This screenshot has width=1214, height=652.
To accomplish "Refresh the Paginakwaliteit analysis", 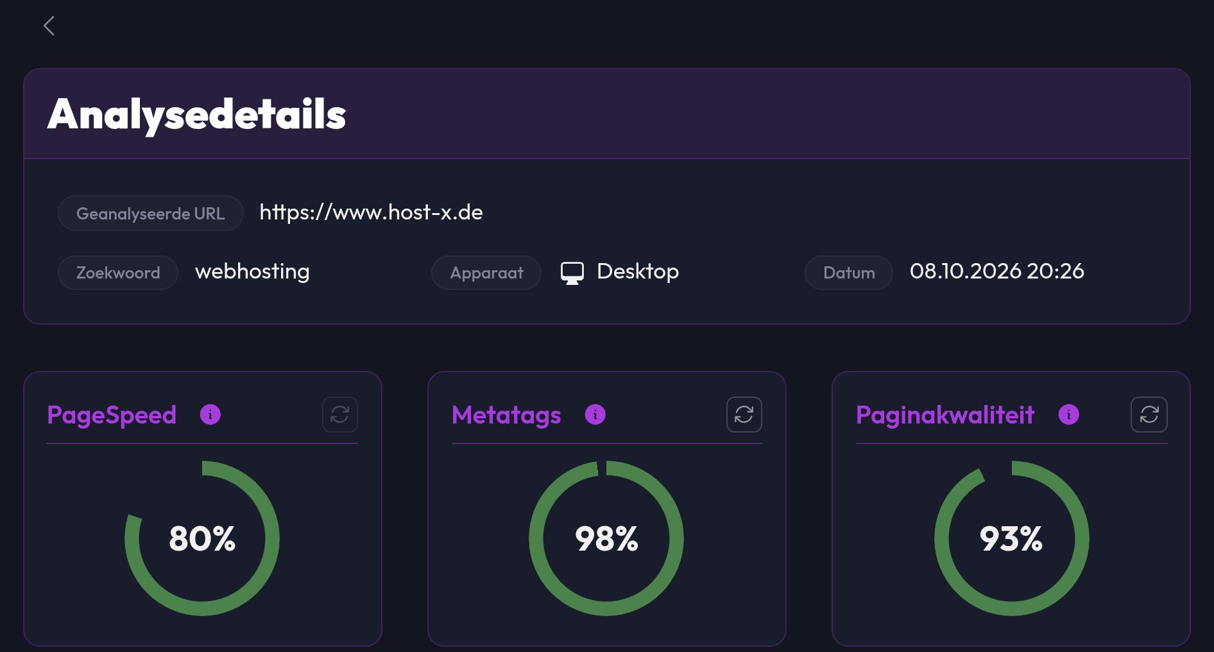I will point(1149,415).
